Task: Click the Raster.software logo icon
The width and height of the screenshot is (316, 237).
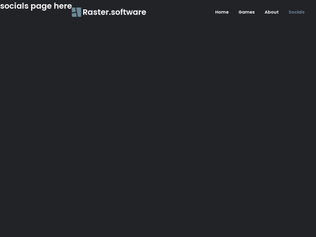Action: [77, 12]
